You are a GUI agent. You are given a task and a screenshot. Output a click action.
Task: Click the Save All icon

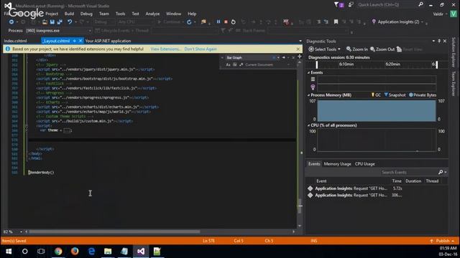coord(60,22)
